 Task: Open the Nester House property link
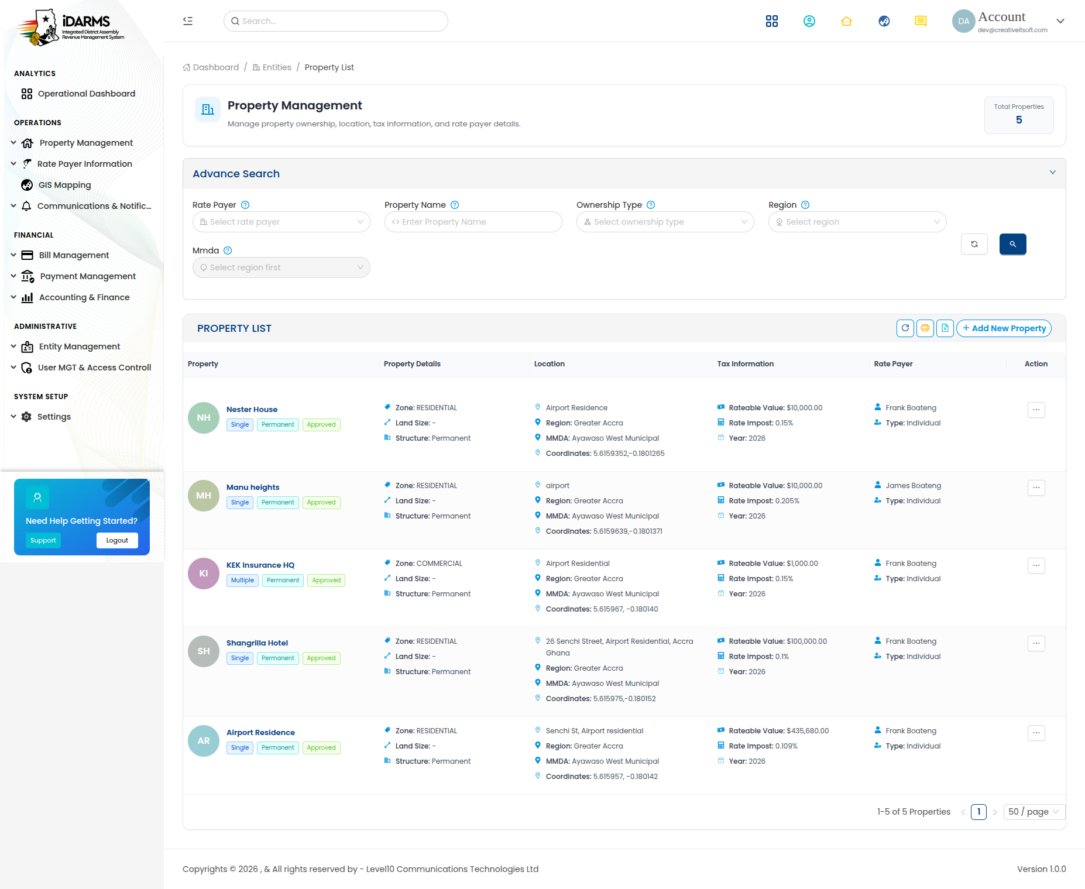click(x=252, y=409)
